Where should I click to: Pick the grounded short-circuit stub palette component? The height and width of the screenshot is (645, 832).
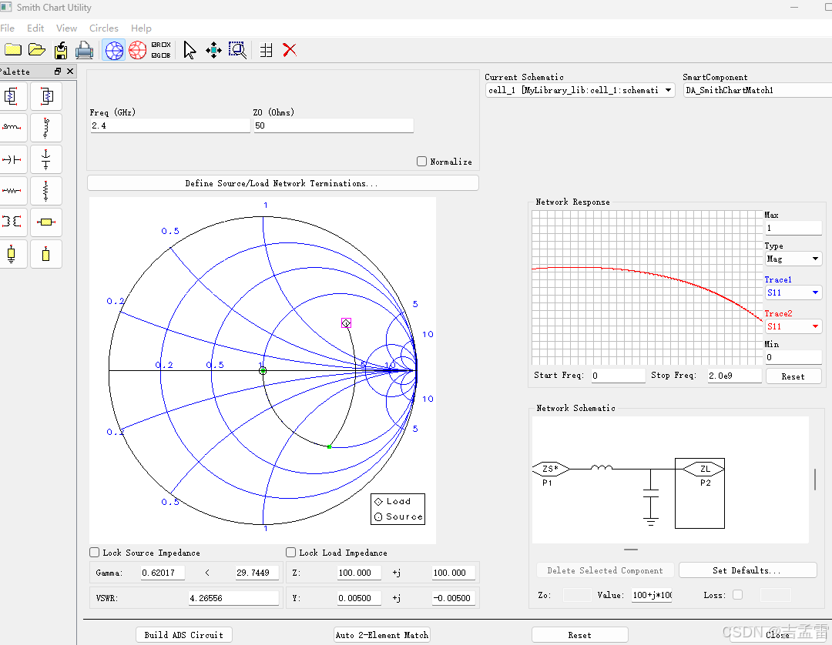tap(12, 254)
